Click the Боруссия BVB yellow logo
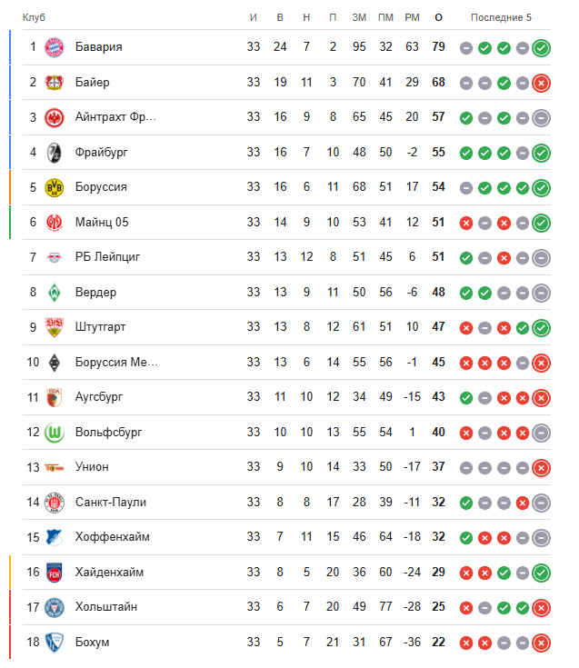 pyautogui.click(x=55, y=187)
